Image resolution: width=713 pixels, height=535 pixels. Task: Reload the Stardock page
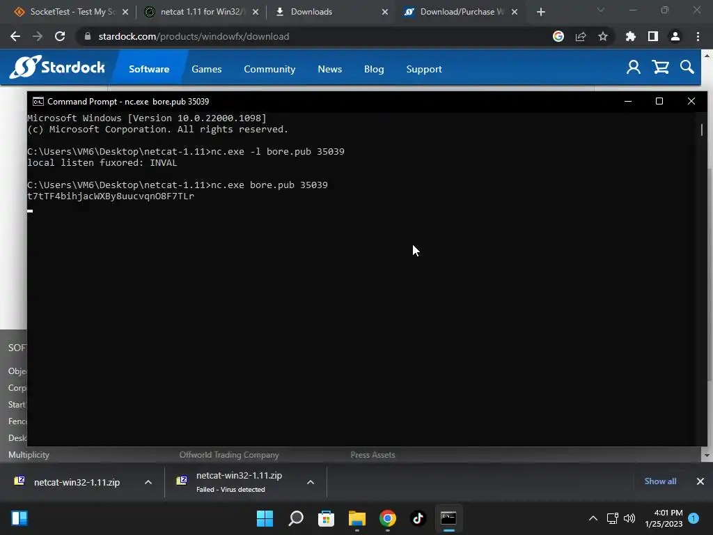click(60, 36)
